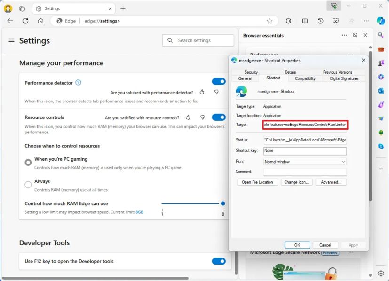Switch to the Compatibility tab
The height and width of the screenshot is (281, 389).
305,78
